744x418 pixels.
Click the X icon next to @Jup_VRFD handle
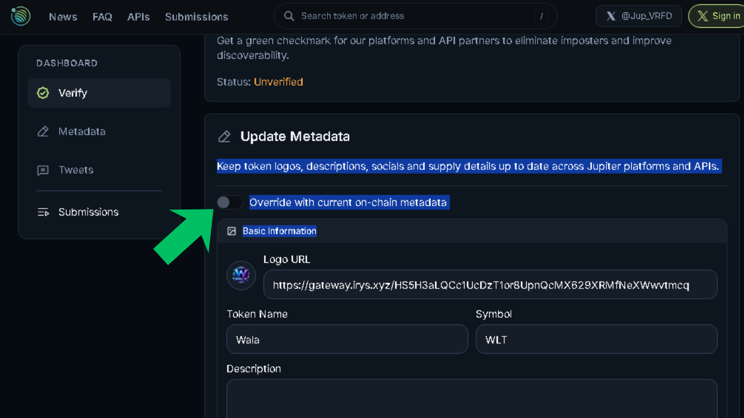[611, 16]
